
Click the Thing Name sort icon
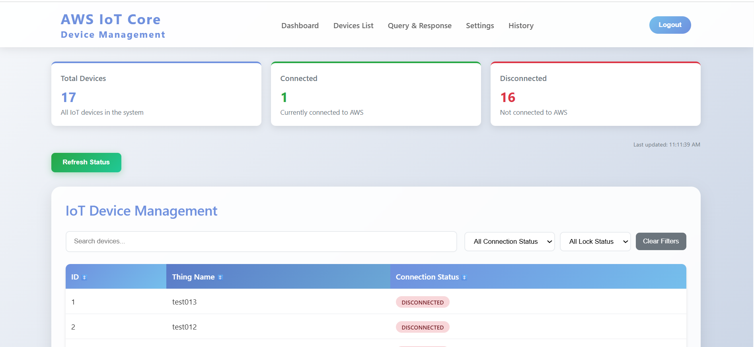point(220,278)
